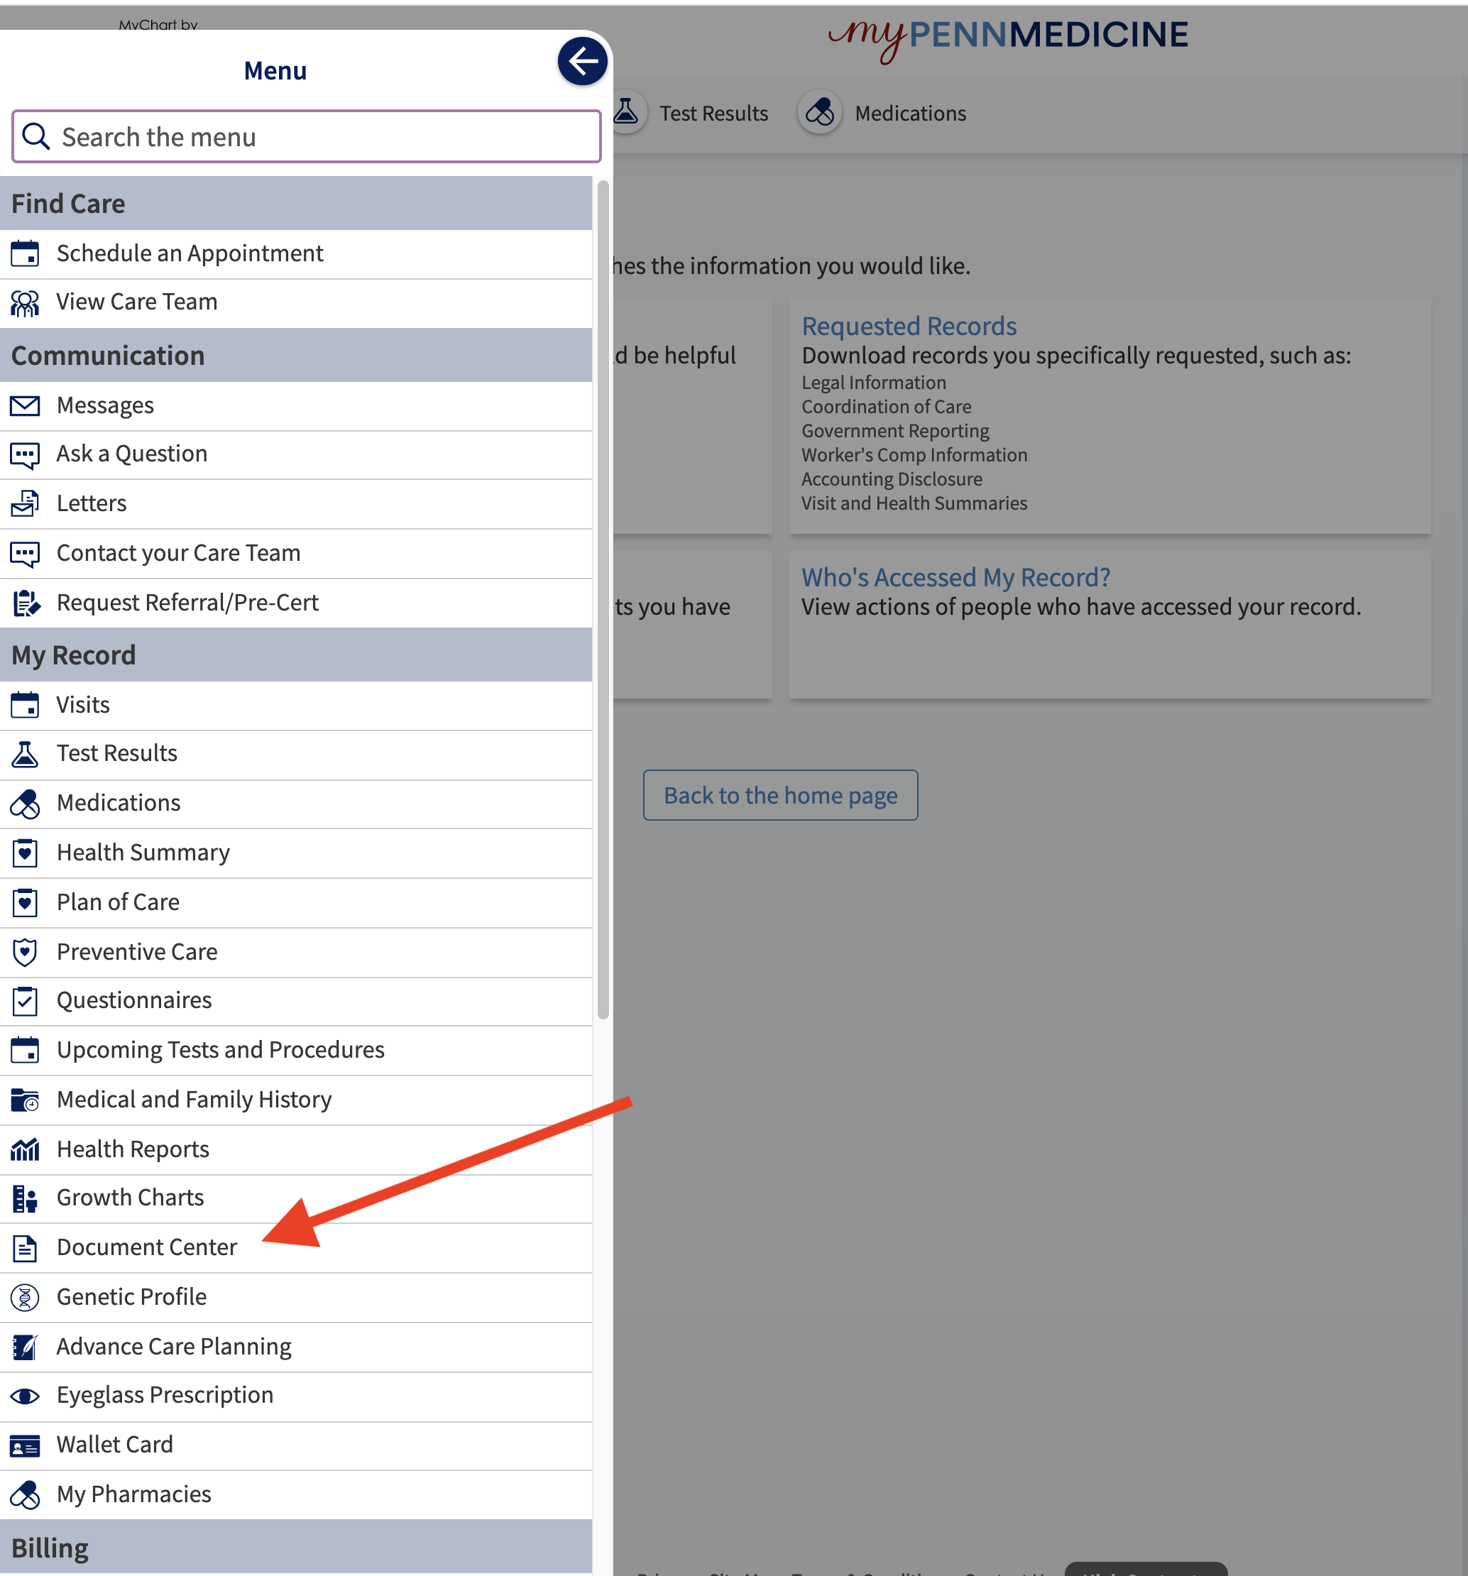Click the Upcoming Tests and Procedures icon

[x=25, y=1051]
